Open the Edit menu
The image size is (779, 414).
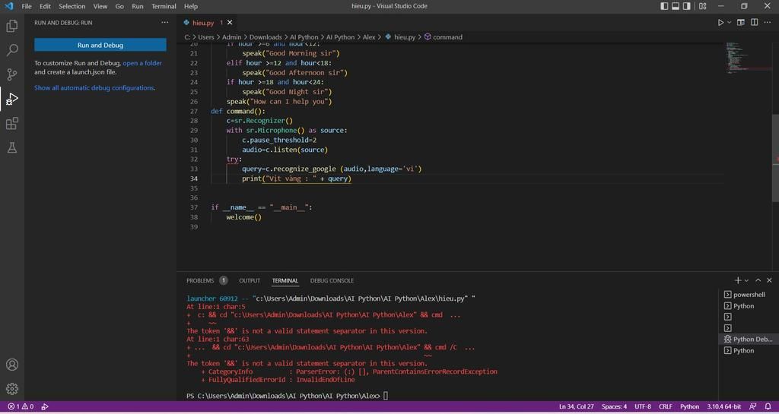(45, 6)
